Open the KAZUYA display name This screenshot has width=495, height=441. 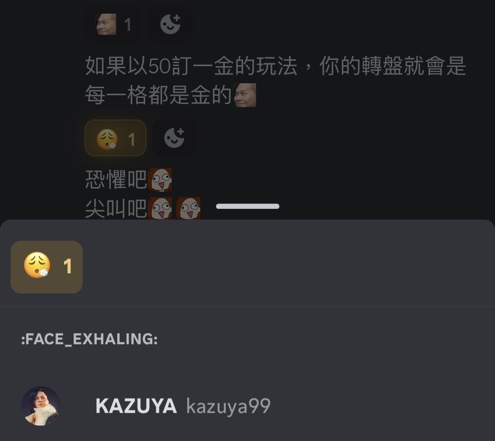pyautogui.click(x=136, y=406)
